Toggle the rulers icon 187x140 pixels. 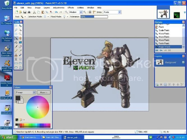(94, 12)
